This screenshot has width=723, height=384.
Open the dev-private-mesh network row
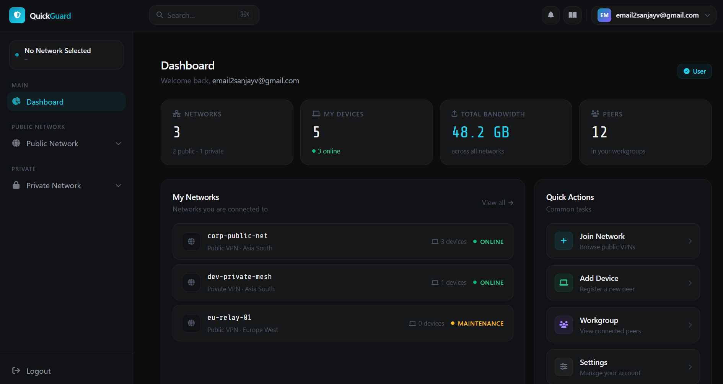pos(343,282)
